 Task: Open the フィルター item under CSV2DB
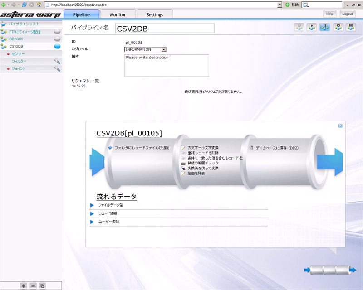click(x=19, y=61)
